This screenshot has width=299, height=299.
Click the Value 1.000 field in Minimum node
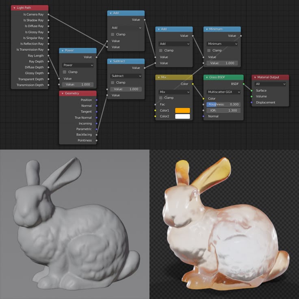click(x=222, y=63)
